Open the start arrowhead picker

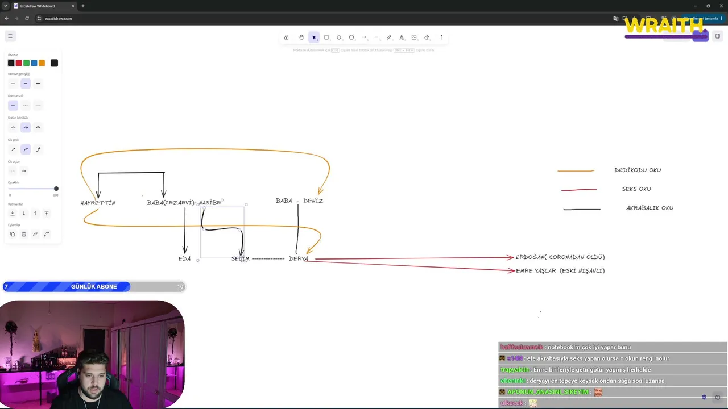[x=13, y=171]
